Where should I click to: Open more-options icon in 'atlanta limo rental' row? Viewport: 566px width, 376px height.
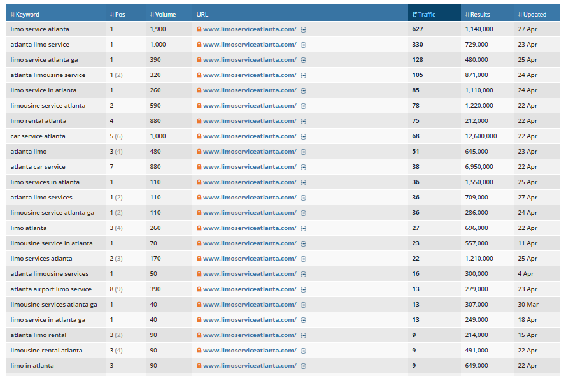click(304, 335)
